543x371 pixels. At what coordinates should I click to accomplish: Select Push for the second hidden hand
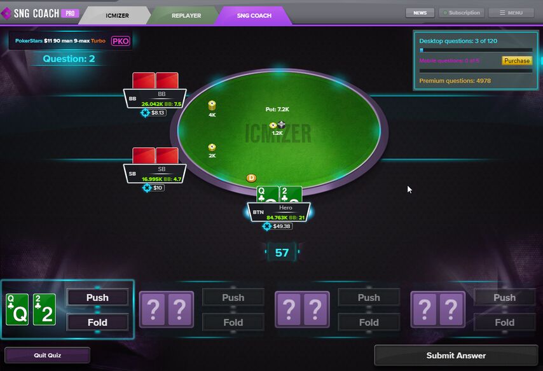[233, 297]
